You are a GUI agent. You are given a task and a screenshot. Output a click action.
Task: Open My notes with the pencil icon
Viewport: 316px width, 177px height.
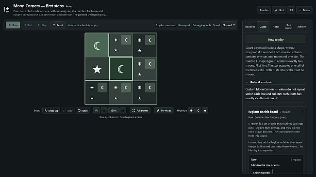(164, 111)
